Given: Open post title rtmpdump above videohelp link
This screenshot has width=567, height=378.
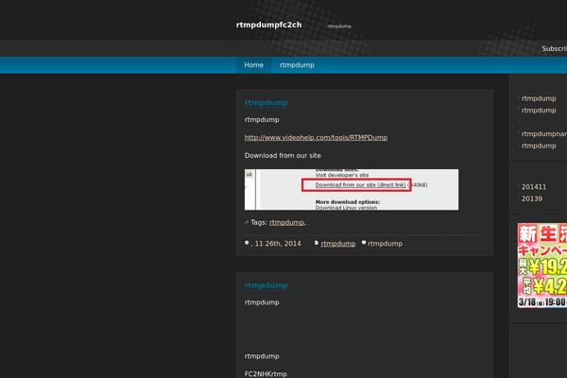Looking at the screenshot, I should [266, 103].
